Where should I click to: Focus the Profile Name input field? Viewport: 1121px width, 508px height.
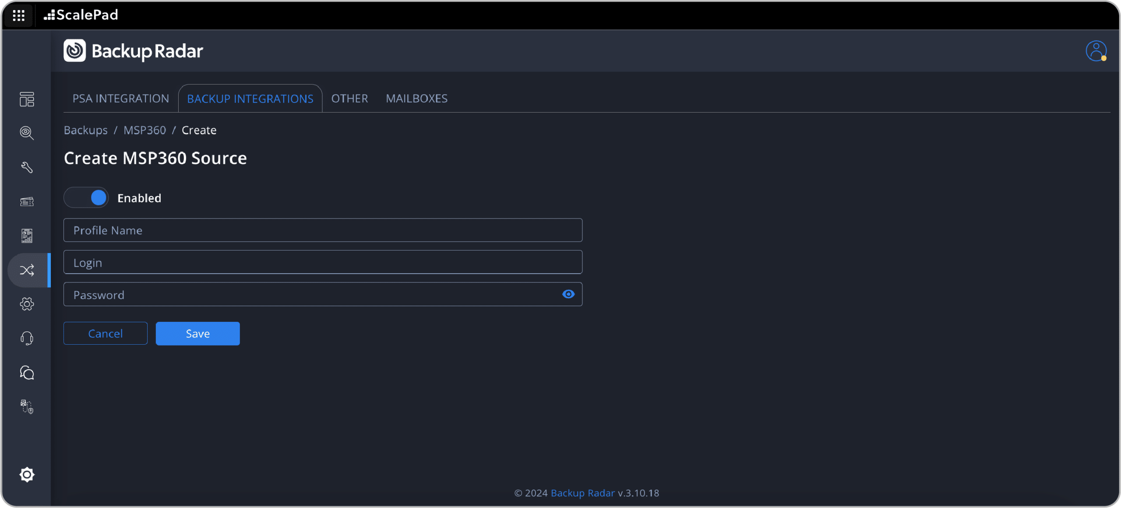[323, 230]
